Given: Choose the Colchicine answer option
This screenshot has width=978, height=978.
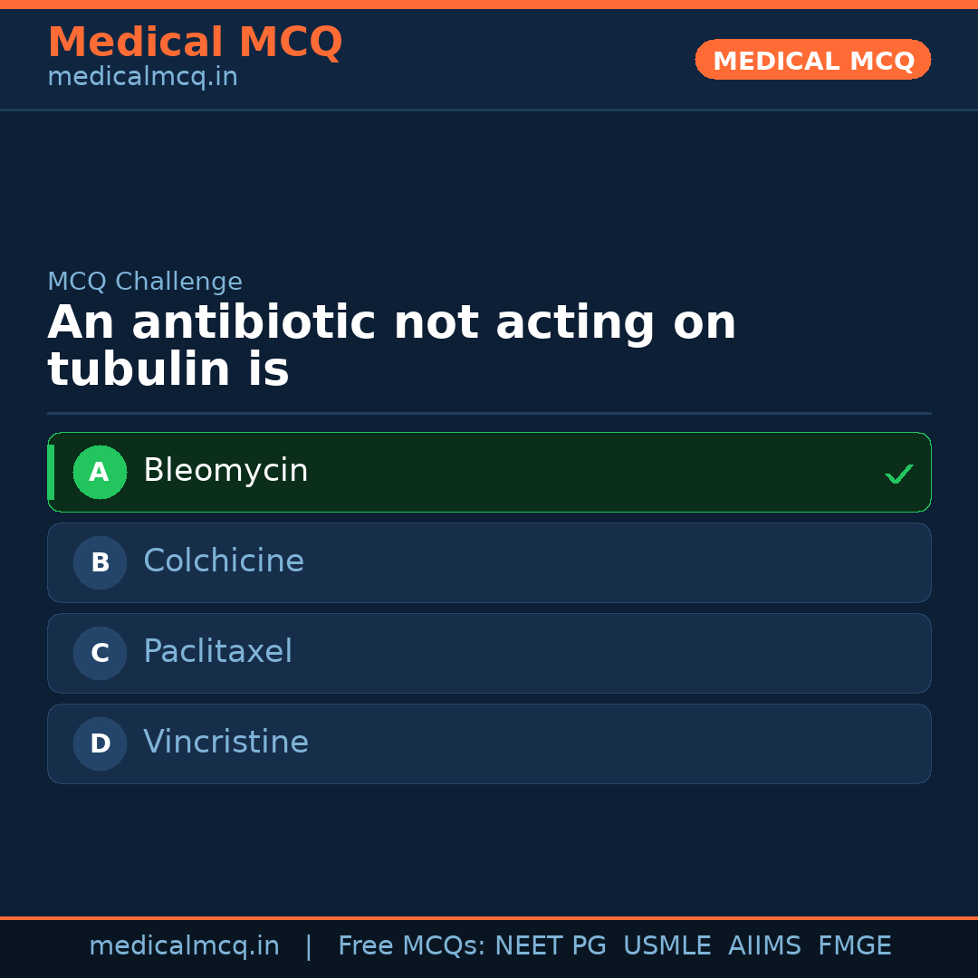Looking at the screenshot, I should 224,561.
